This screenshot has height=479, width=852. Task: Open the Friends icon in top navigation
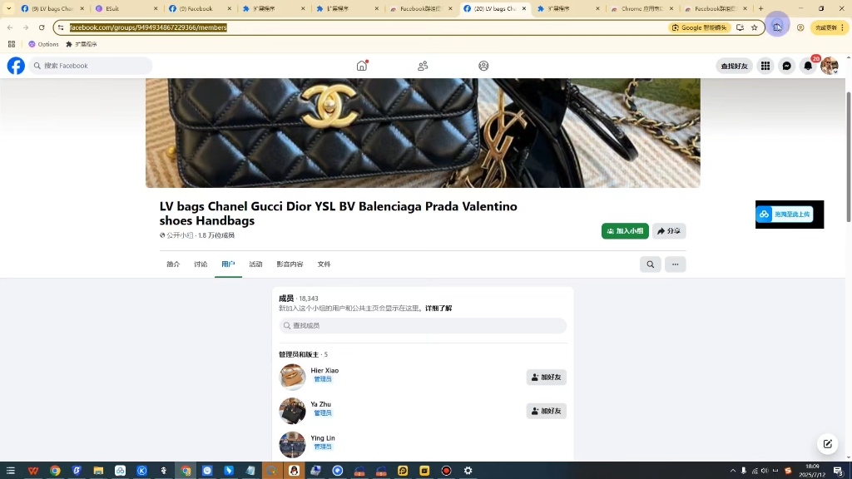pyautogui.click(x=423, y=66)
